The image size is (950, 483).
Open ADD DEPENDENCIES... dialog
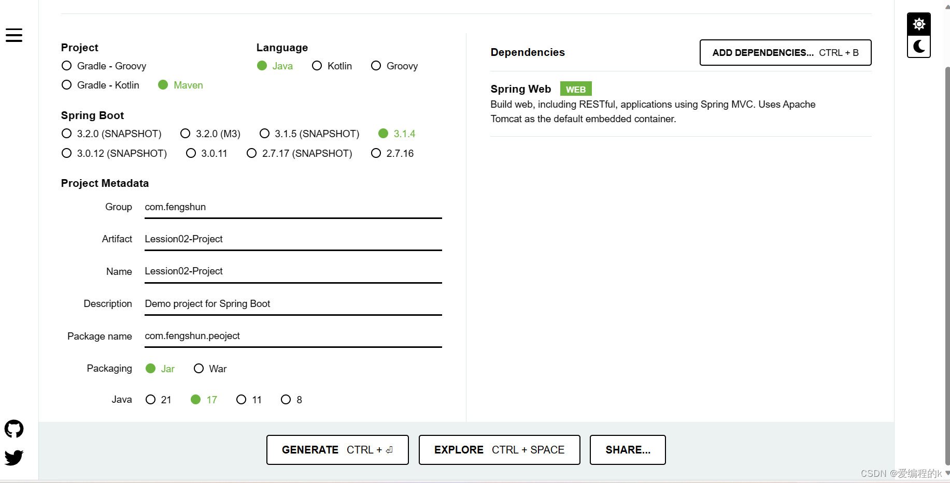tap(785, 52)
